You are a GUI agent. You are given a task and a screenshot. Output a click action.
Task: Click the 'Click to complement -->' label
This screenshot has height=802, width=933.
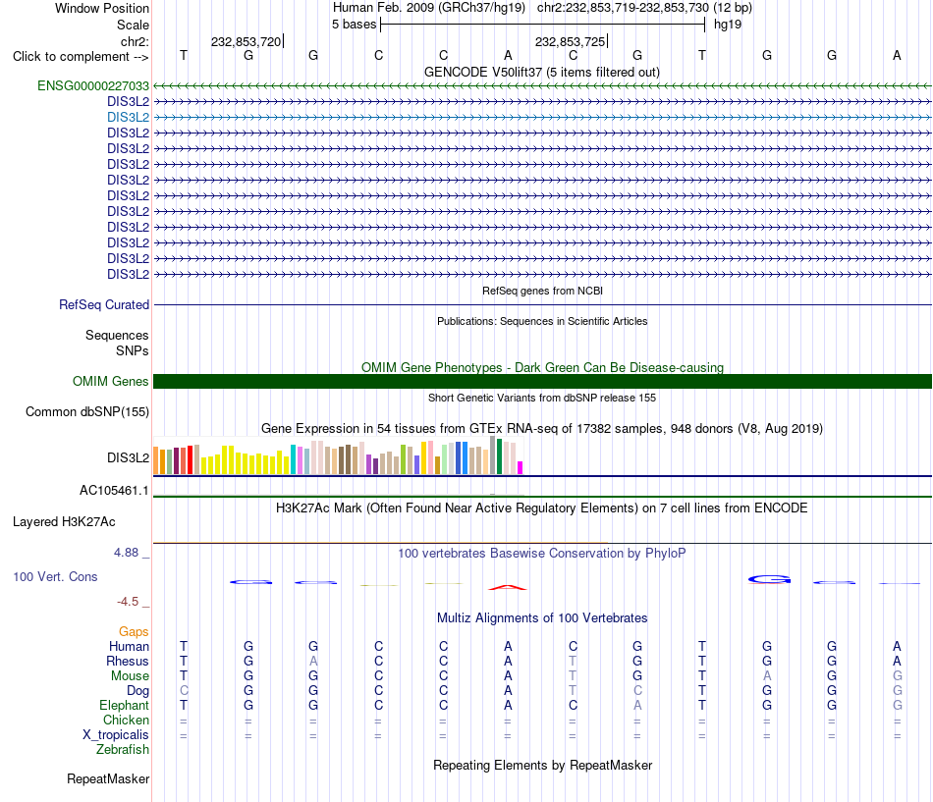click(x=81, y=57)
